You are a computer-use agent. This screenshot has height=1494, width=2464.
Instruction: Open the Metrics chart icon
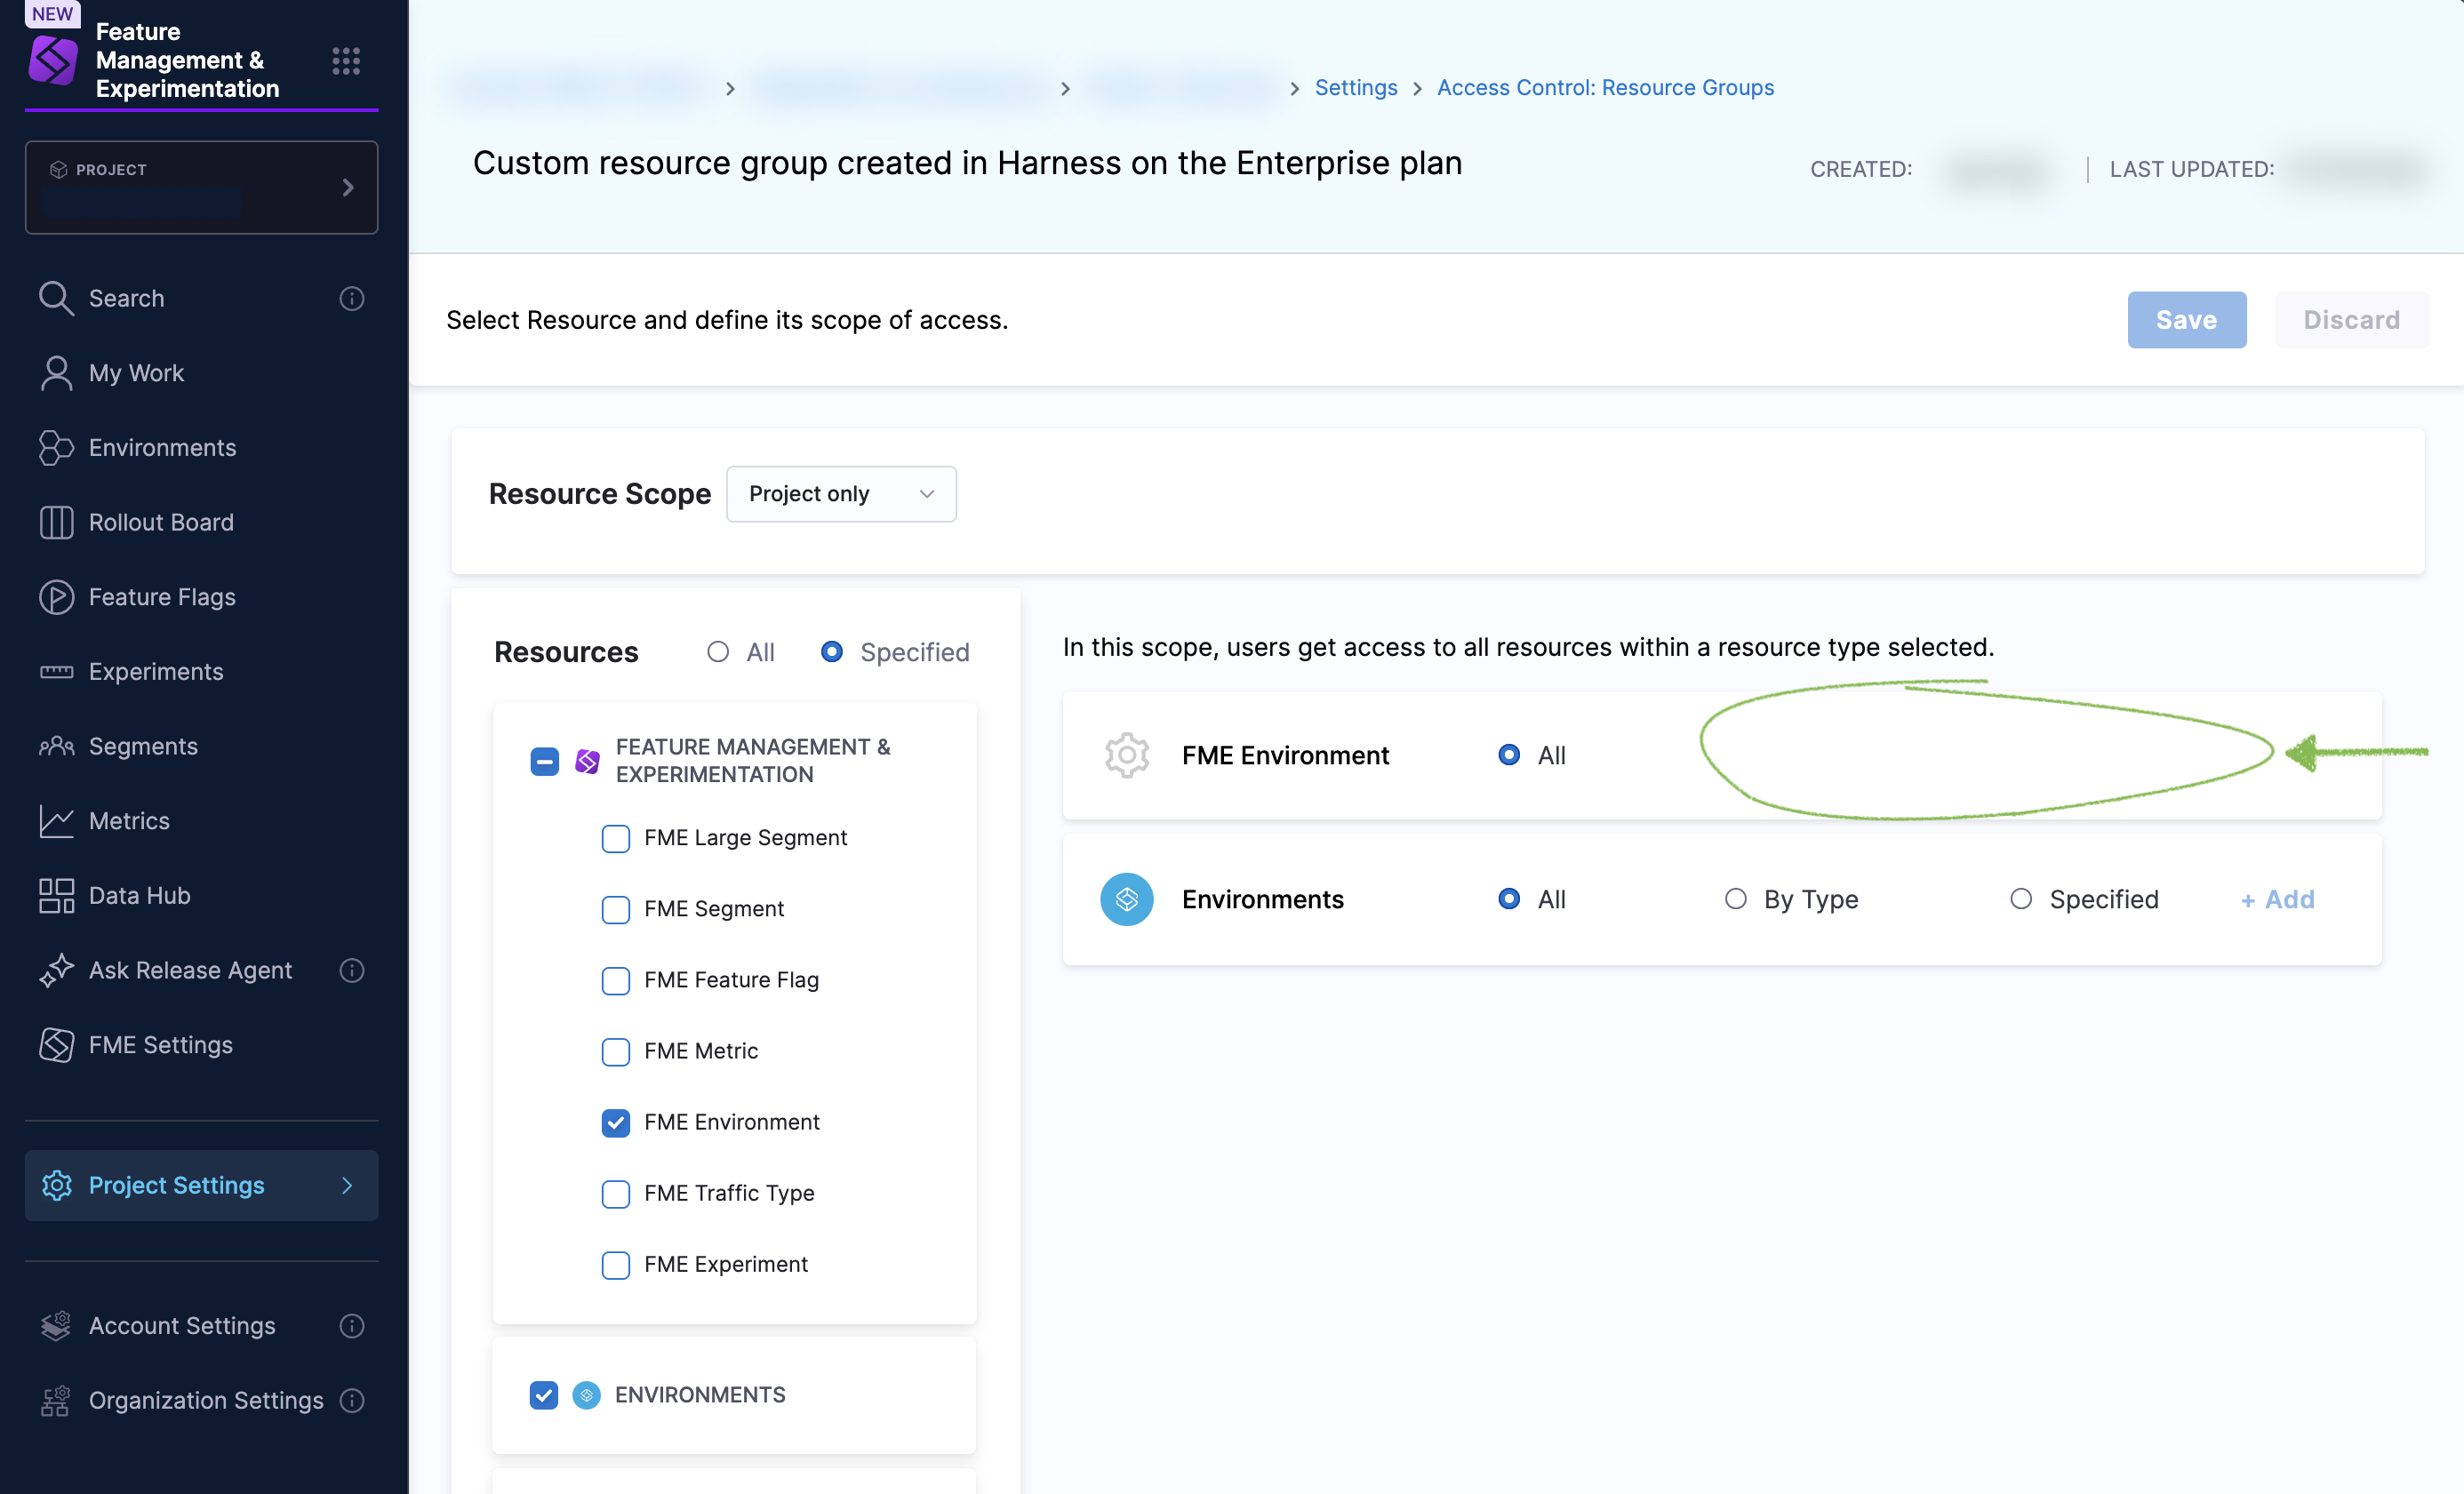coord(56,821)
